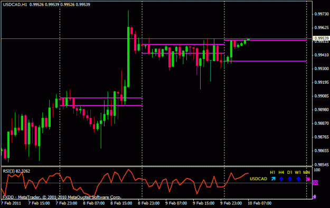Click the 0.99195 price axis label
Image resolution: width=330 pixels, height=208 pixels.
pyautogui.click(x=322, y=82)
